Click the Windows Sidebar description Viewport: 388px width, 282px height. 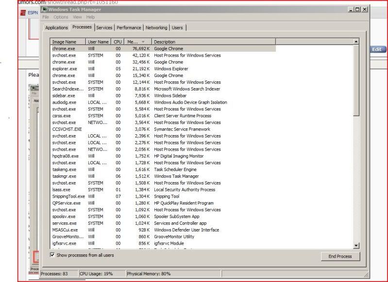click(170, 95)
